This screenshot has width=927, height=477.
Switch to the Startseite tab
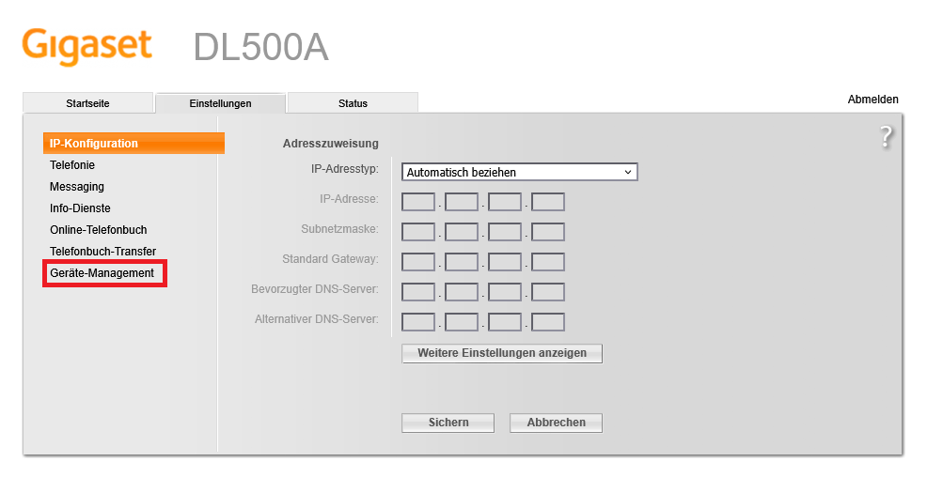86,103
